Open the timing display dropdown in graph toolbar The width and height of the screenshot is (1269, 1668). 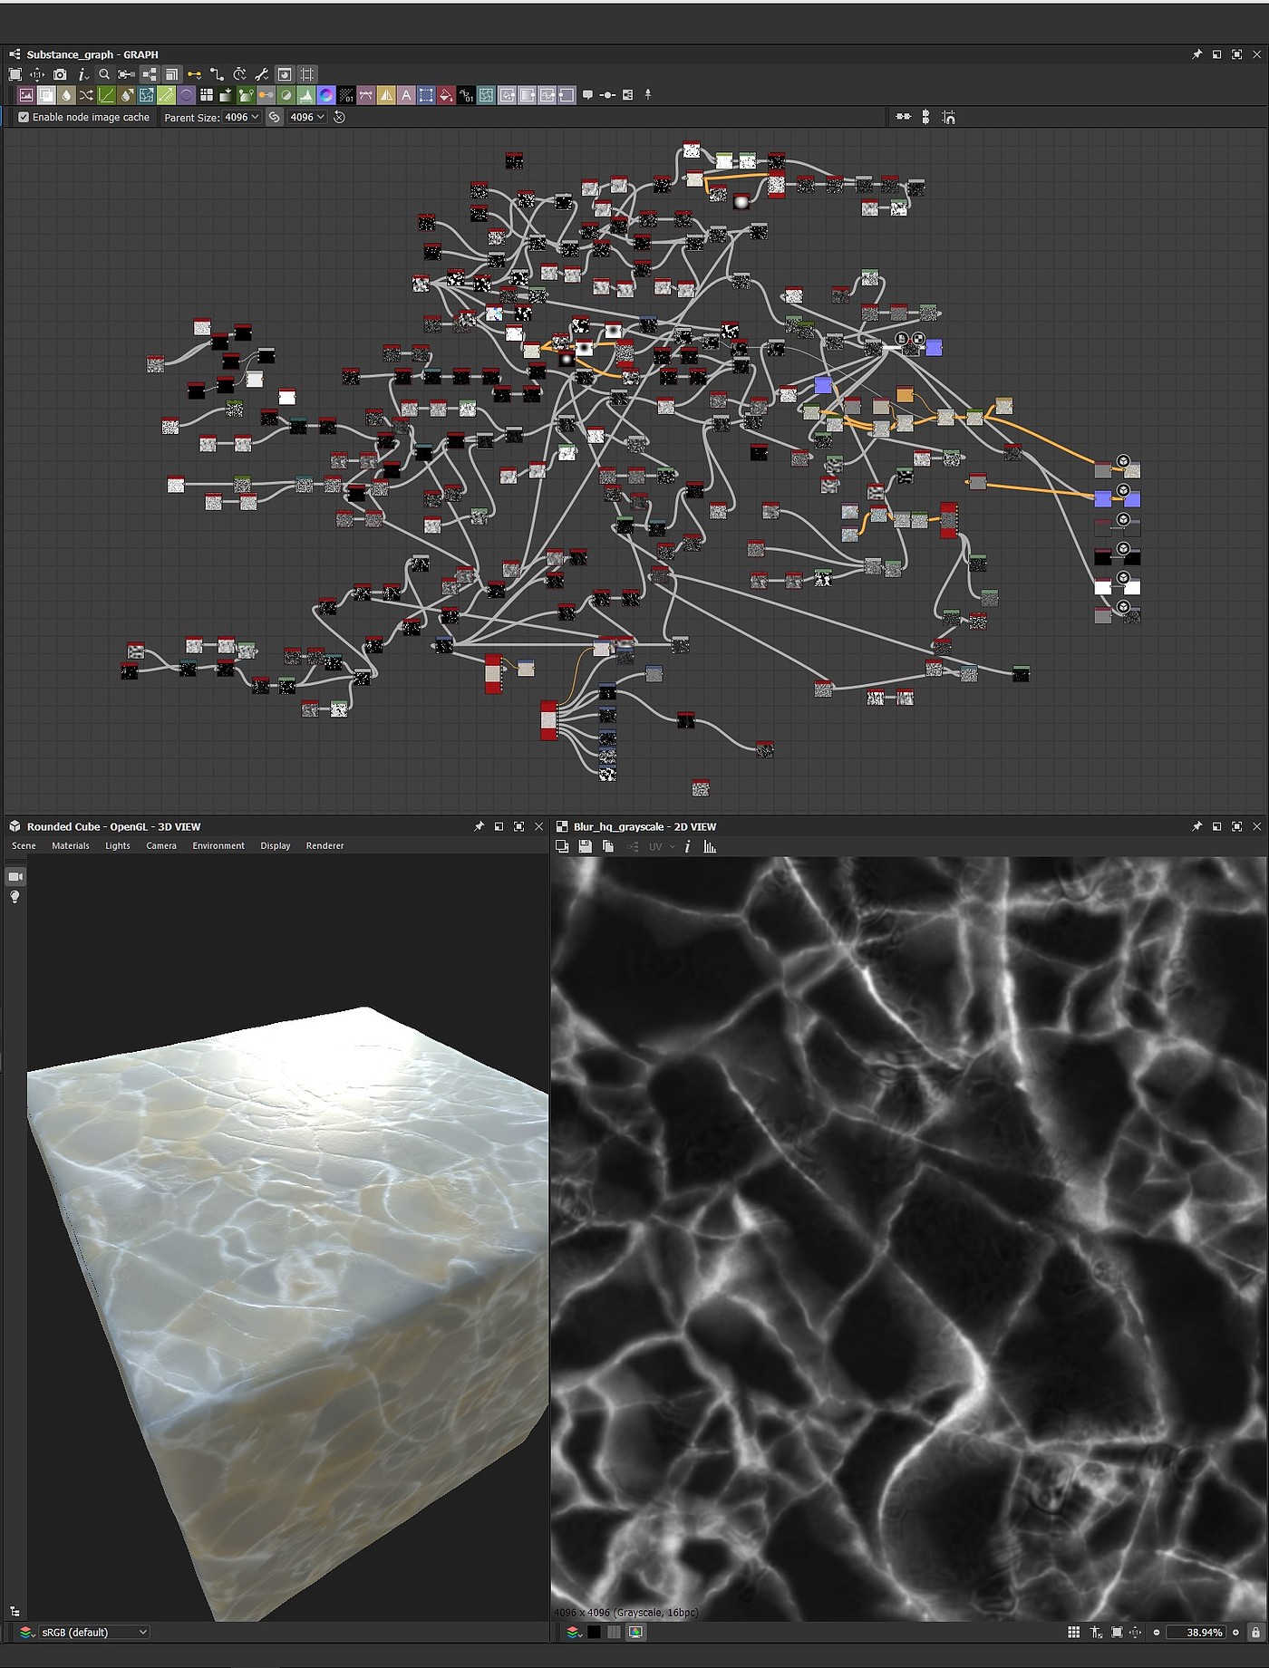(239, 74)
